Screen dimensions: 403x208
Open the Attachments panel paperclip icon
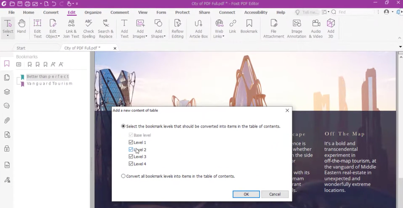click(7, 120)
